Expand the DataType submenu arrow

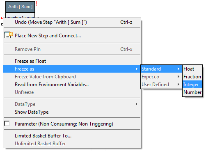137,104
